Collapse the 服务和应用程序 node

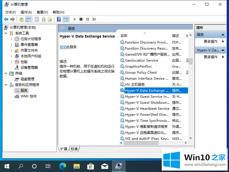[x=6, y=85]
